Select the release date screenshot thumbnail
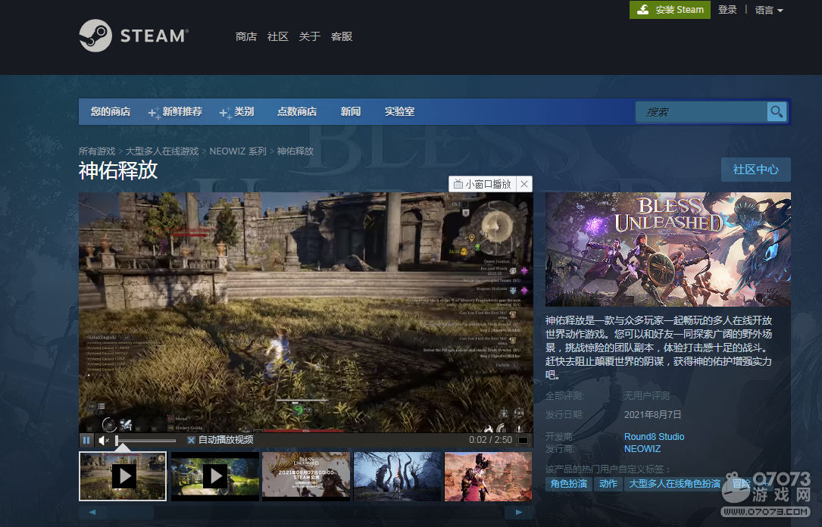822x527 pixels. [x=305, y=476]
